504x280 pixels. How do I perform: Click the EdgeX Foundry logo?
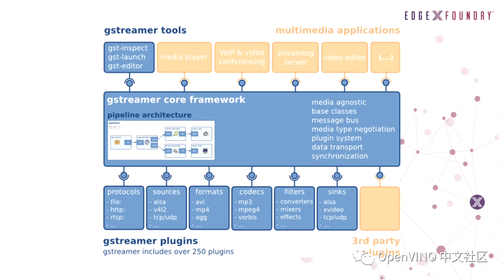[448, 15]
